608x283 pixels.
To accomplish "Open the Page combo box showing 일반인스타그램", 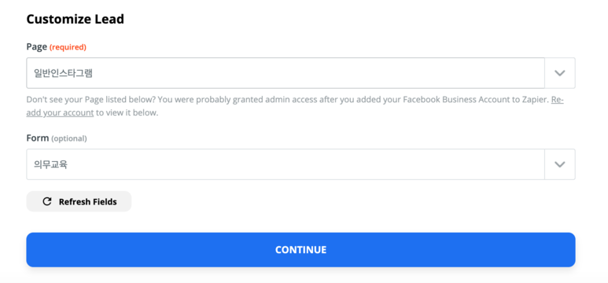I will 300,73.
